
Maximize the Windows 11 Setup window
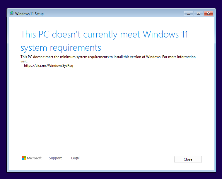click(198, 13)
